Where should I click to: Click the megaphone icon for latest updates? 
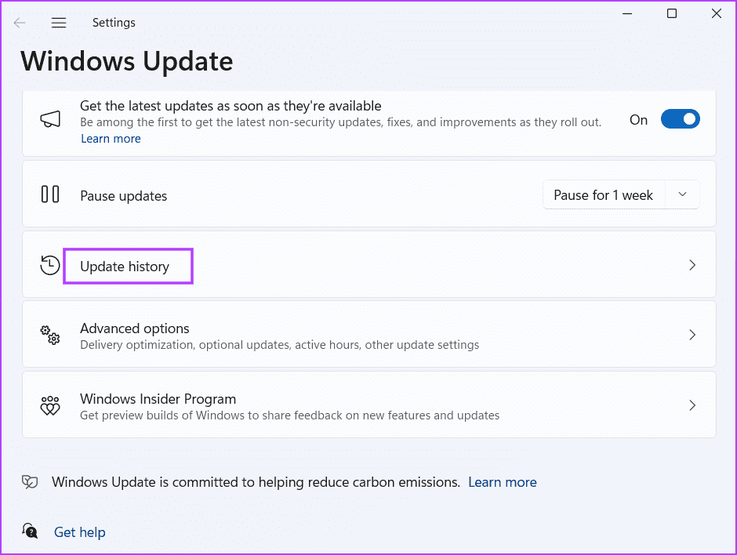click(x=50, y=119)
